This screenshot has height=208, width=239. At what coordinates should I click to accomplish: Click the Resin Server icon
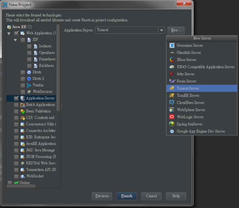pyautogui.click(x=172, y=81)
